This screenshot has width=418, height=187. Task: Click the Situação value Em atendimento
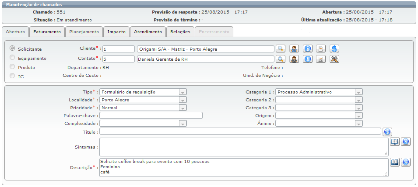[x=74, y=20]
